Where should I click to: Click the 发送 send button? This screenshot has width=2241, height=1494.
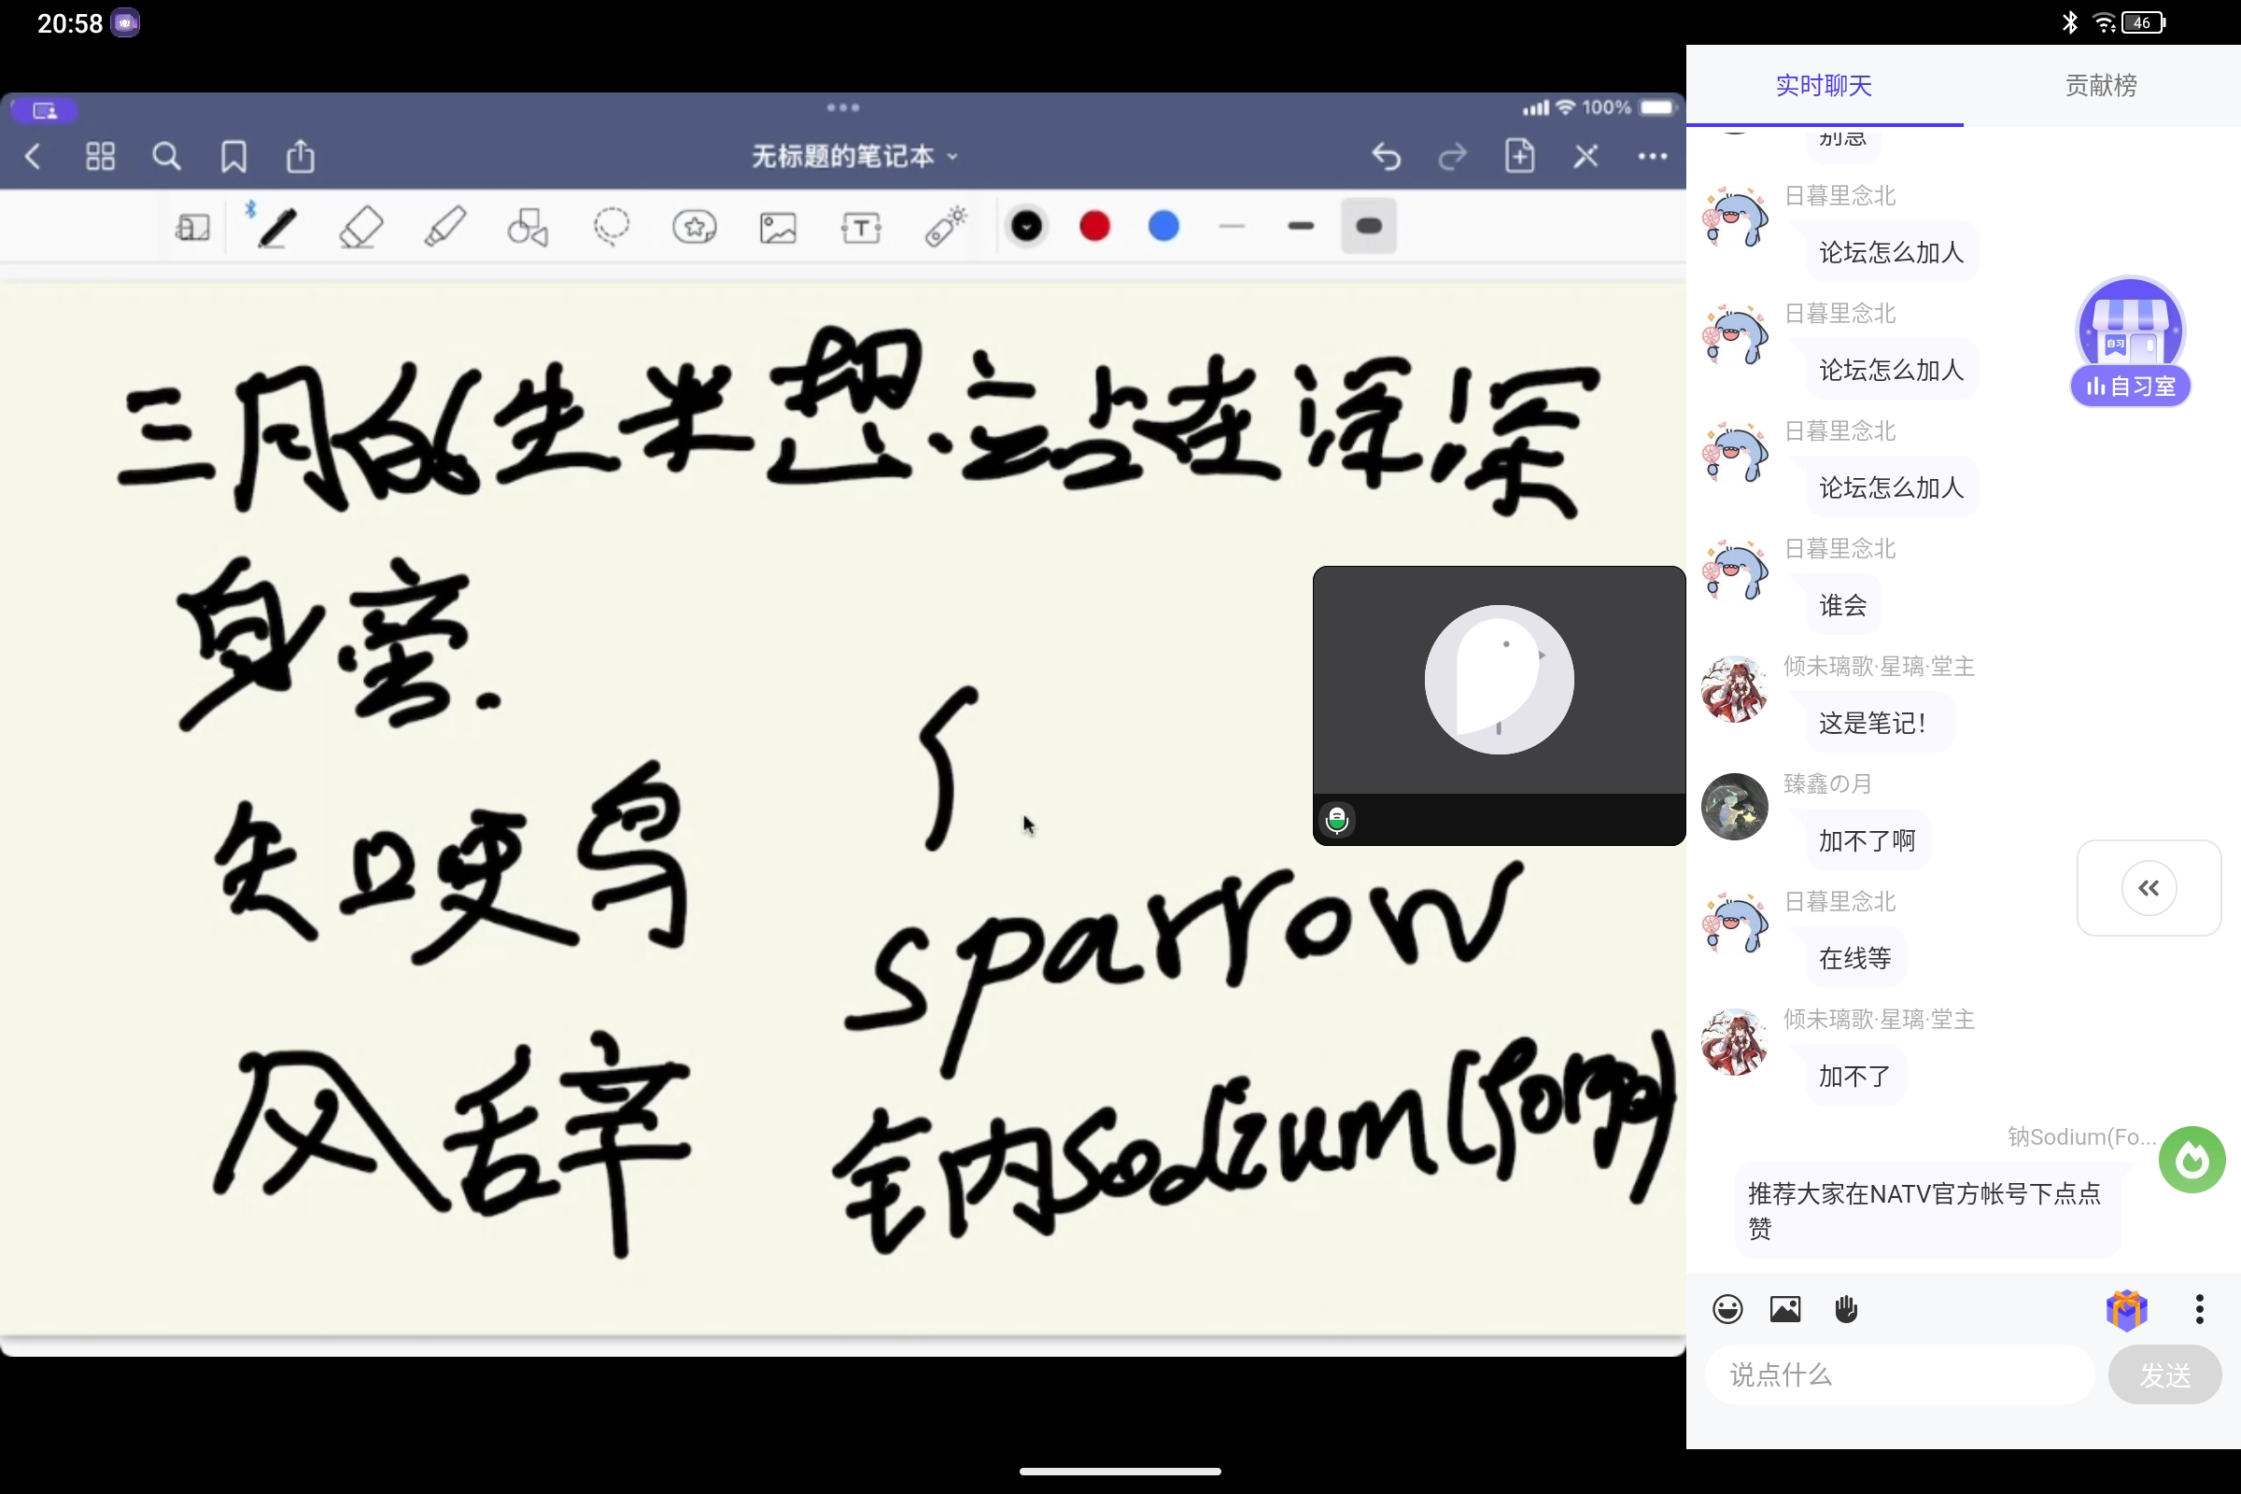[x=2164, y=1374]
